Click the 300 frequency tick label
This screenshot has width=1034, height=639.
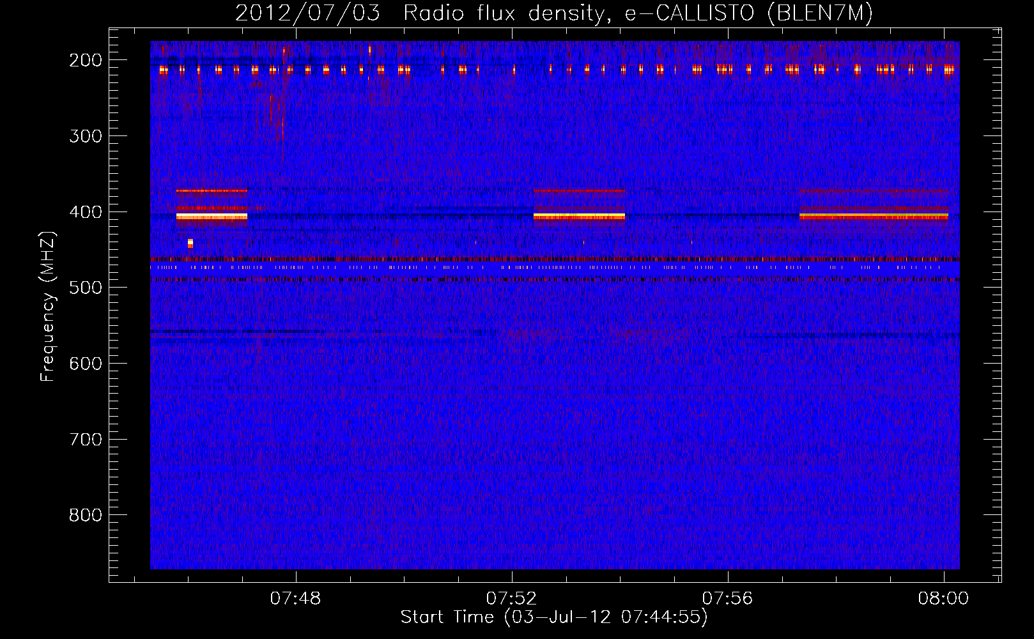coord(86,136)
